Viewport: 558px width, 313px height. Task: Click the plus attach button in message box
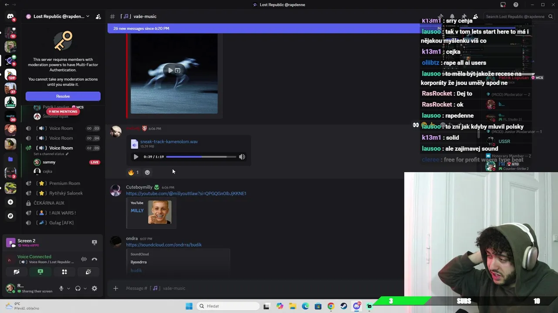click(x=116, y=288)
